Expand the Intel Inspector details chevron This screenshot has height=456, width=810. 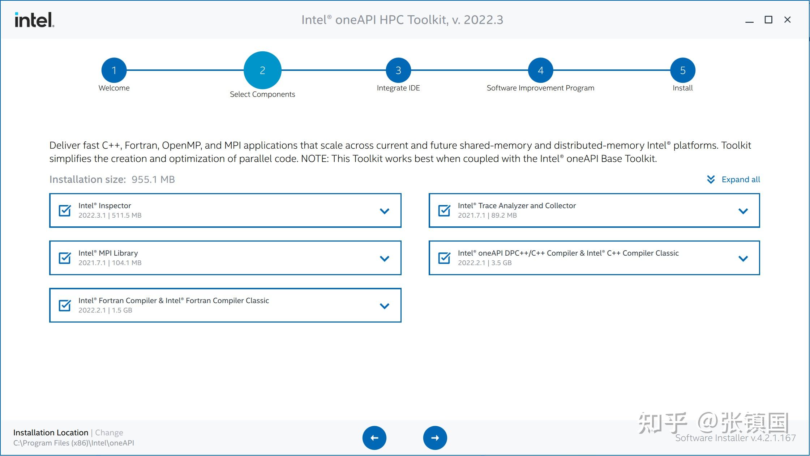(x=385, y=211)
